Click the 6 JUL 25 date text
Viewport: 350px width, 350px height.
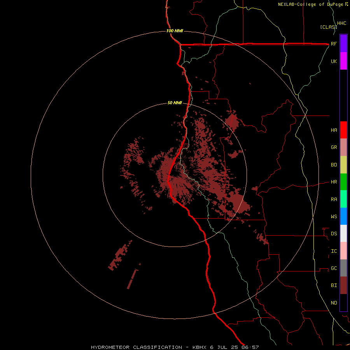click(x=224, y=347)
